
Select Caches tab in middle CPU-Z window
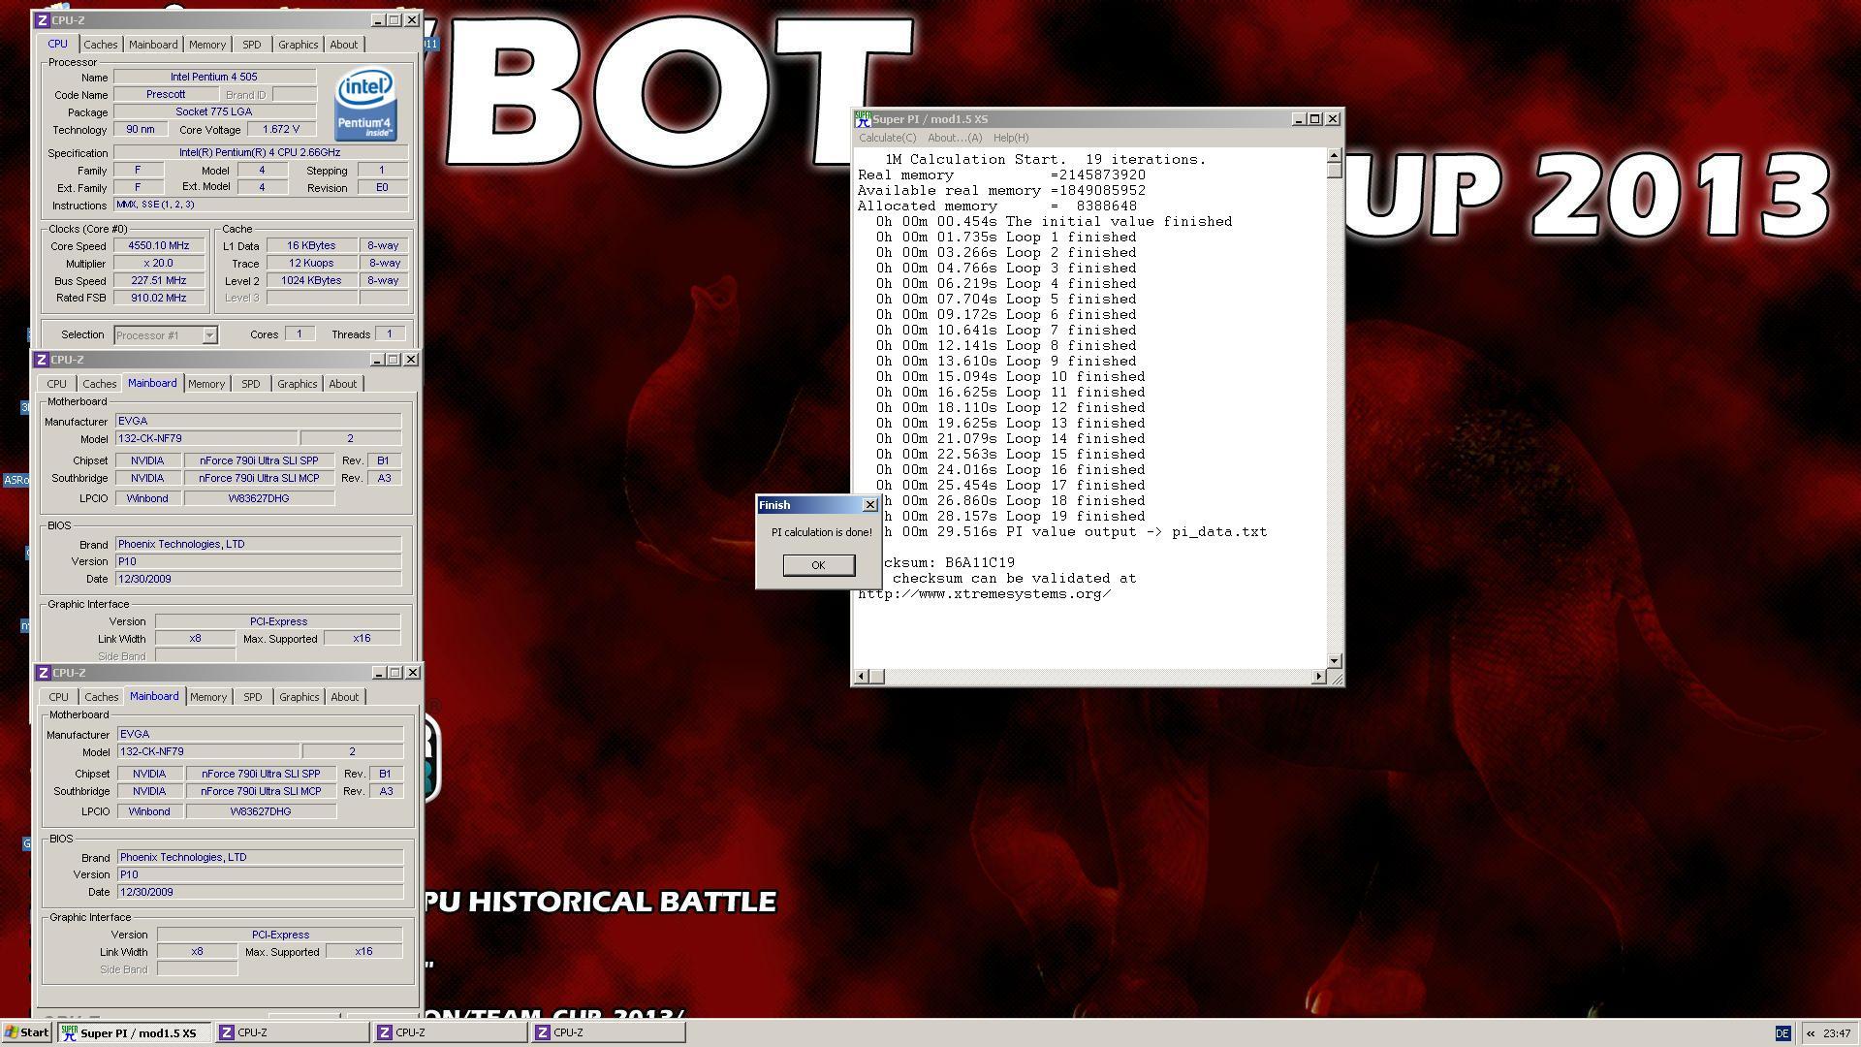(x=100, y=384)
